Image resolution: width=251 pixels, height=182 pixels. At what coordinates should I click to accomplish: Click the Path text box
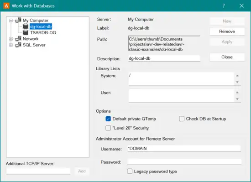[x=164, y=43]
